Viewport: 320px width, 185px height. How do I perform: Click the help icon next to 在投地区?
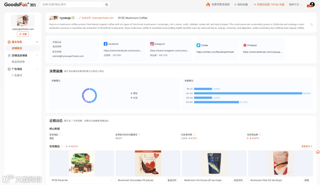pyautogui.click(x=60, y=135)
